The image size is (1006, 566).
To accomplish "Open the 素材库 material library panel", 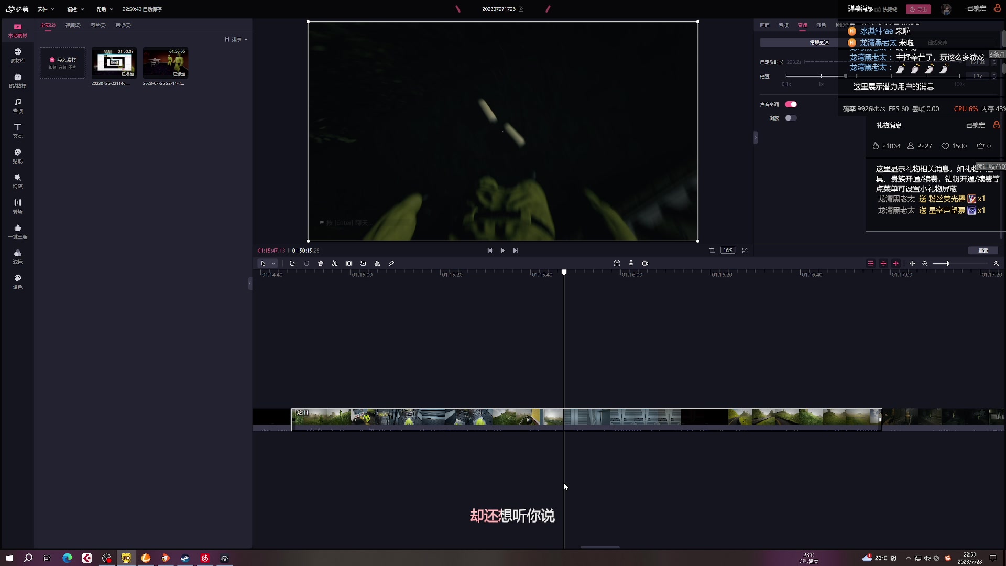I will click(x=17, y=56).
